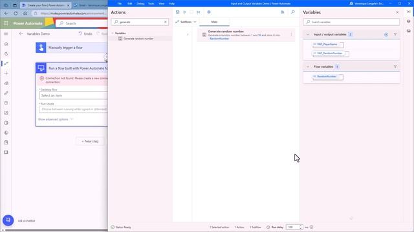The width and height of the screenshot is (414, 232).
Task: Open the UI elements pane icon
Action: (408, 21)
